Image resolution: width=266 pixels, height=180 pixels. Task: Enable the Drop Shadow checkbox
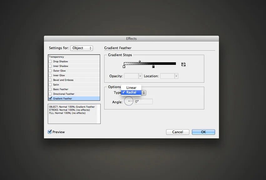click(50, 61)
